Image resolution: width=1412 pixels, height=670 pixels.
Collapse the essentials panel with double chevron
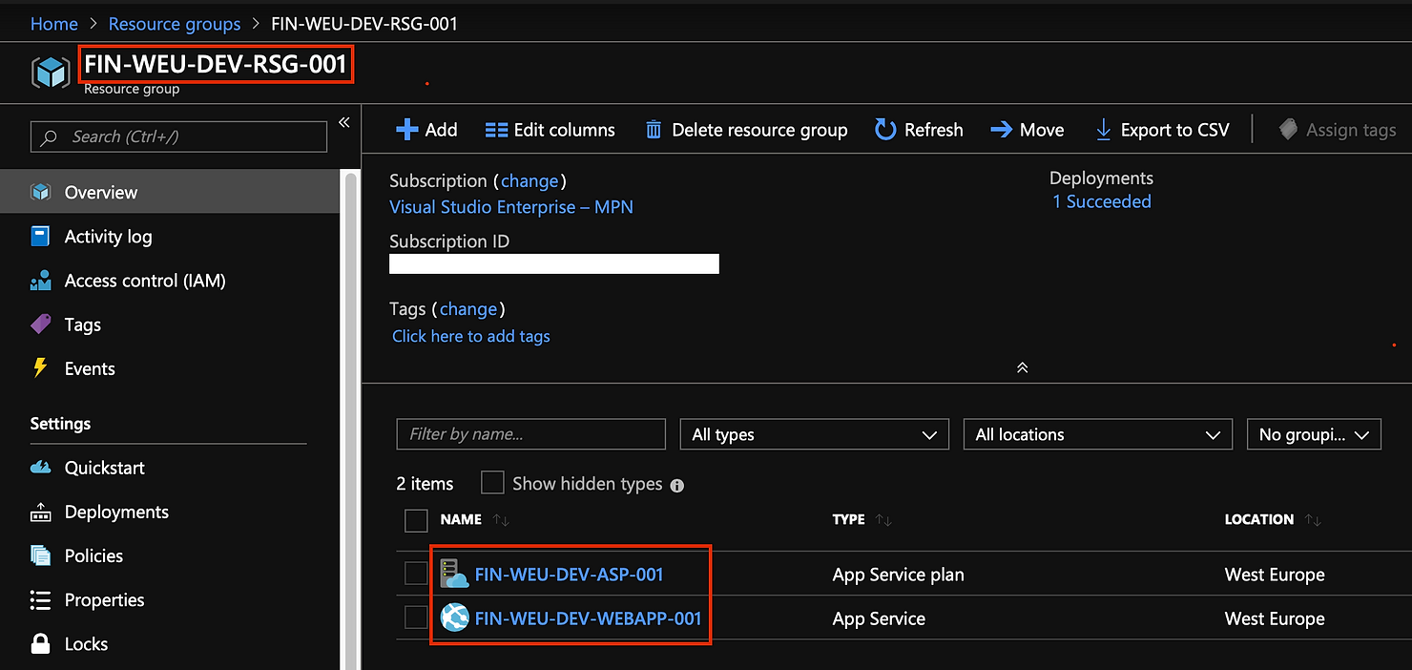coord(1022,367)
